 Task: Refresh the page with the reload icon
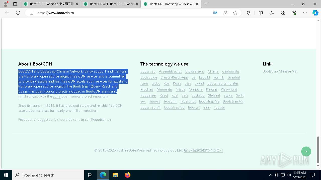[18, 13]
